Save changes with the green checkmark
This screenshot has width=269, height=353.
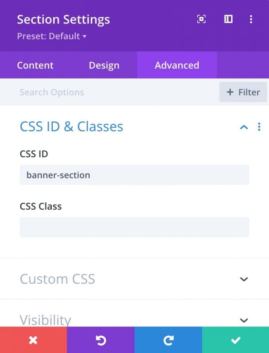236,340
